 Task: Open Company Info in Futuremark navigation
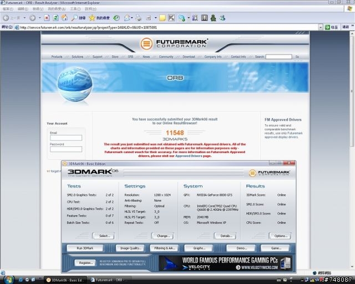[213, 57]
